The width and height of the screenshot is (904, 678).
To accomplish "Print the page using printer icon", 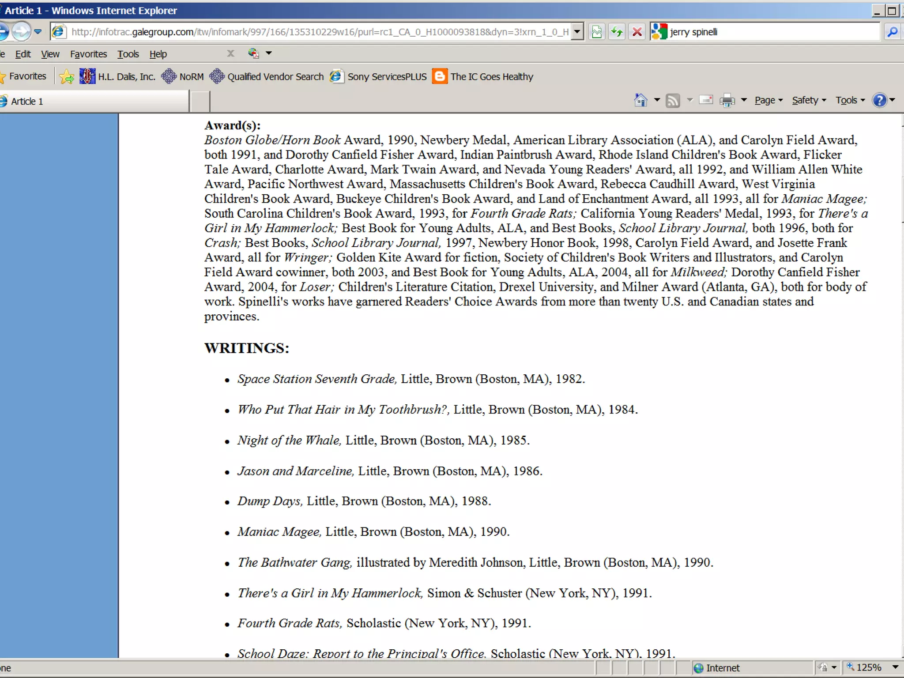I will (x=727, y=101).
